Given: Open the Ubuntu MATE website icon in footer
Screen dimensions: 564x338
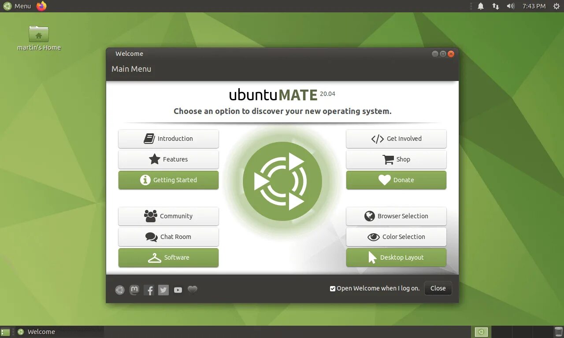Looking at the screenshot, I should tap(120, 290).
